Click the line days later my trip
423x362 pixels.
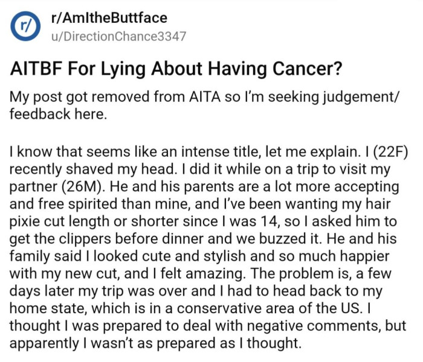click(196, 291)
